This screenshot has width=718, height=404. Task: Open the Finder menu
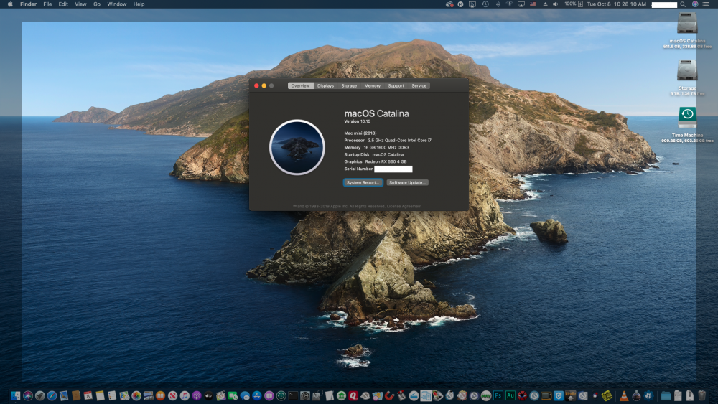[x=29, y=4]
